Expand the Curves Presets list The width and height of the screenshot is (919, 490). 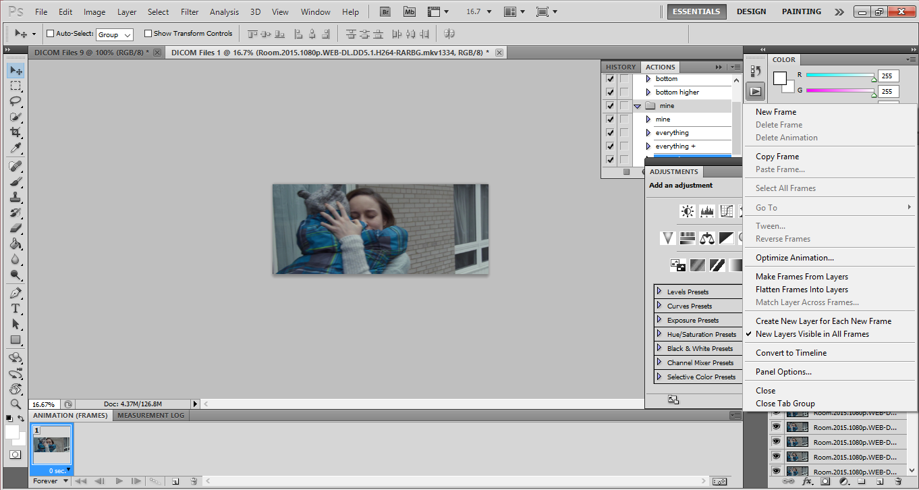click(x=659, y=306)
